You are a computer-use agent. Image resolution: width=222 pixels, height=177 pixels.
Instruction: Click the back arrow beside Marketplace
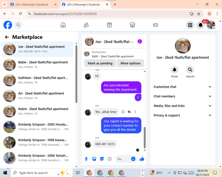click(x=7, y=37)
